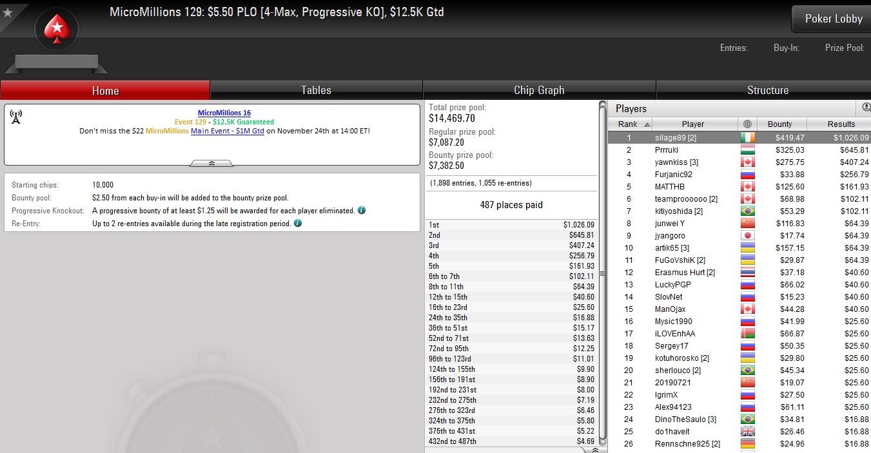This screenshot has width=871, height=453.
Task: Sort players using the Rank column arrow
Action: coord(647,124)
